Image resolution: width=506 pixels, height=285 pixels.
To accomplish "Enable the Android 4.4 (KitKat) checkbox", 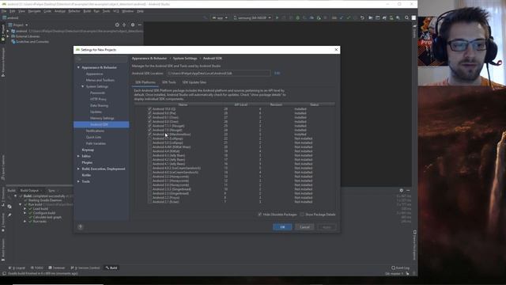I will [149, 151].
